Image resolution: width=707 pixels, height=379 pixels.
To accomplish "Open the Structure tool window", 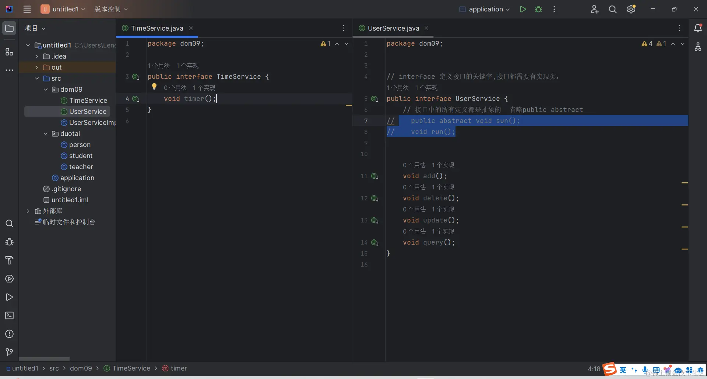I will point(9,52).
